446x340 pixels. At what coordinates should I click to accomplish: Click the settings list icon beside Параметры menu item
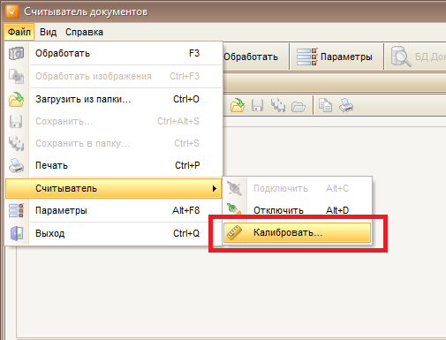(x=16, y=210)
